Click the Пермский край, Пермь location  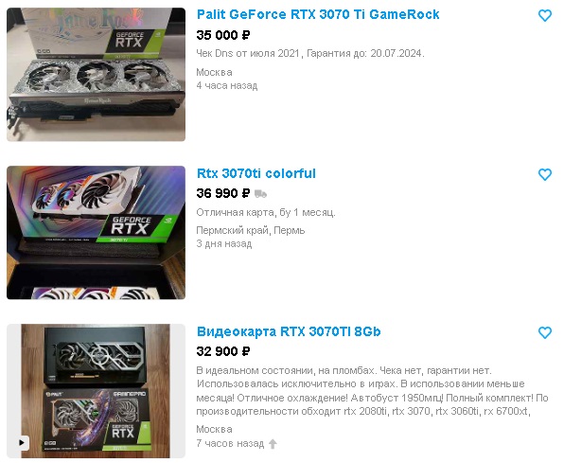tap(251, 230)
